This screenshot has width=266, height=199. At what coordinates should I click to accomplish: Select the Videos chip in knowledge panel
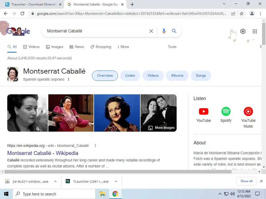point(153,75)
